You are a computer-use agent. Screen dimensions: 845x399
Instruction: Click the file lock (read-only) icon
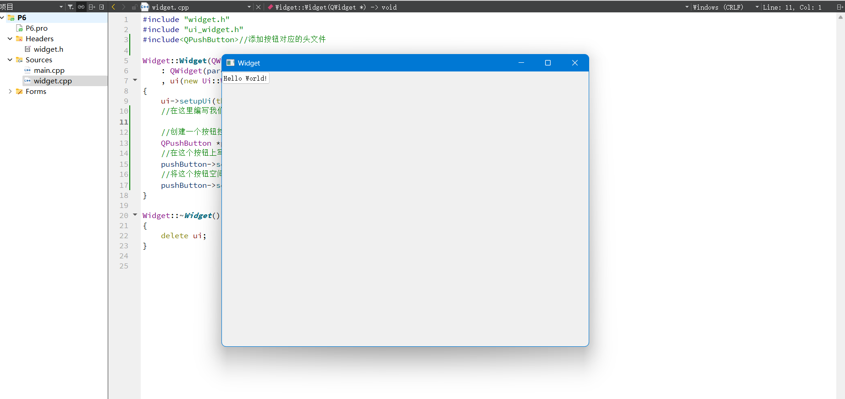134,7
